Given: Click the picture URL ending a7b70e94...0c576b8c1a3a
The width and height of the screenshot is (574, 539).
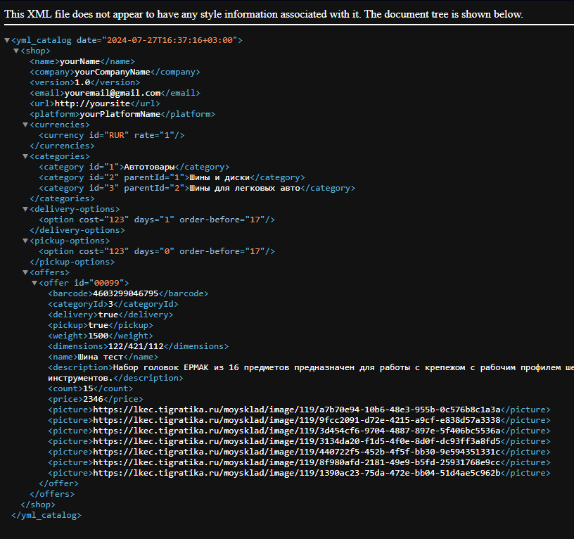Looking at the screenshot, I should coord(297,410).
